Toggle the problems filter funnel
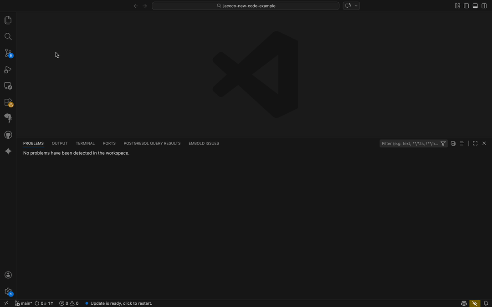Image resolution: width=492 pixels, height=307 pixels. pos(443,143)
